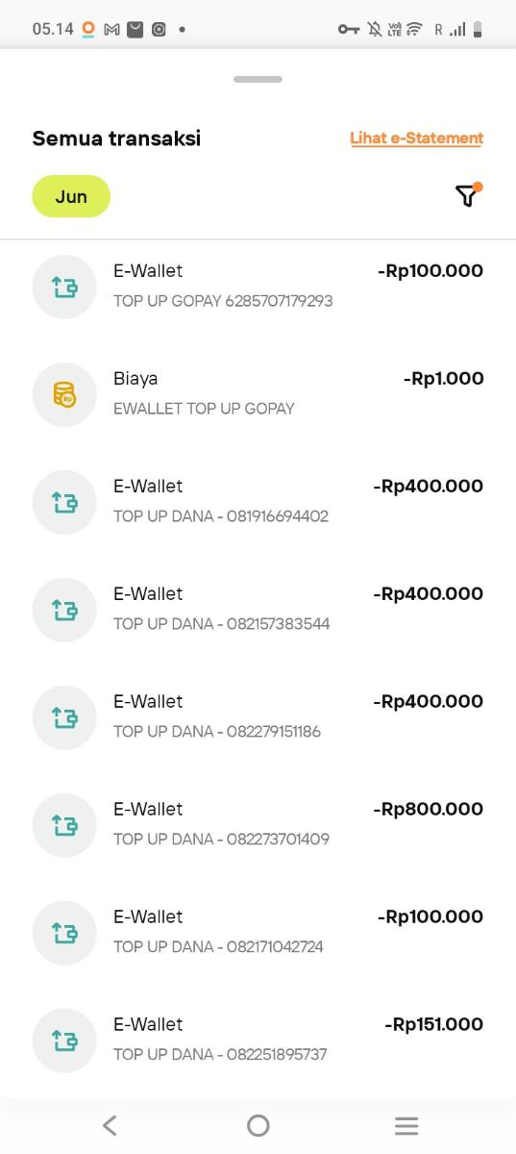
Task: Tap the e-wallet icon for GOPAY top up
Action: point(65,287)
